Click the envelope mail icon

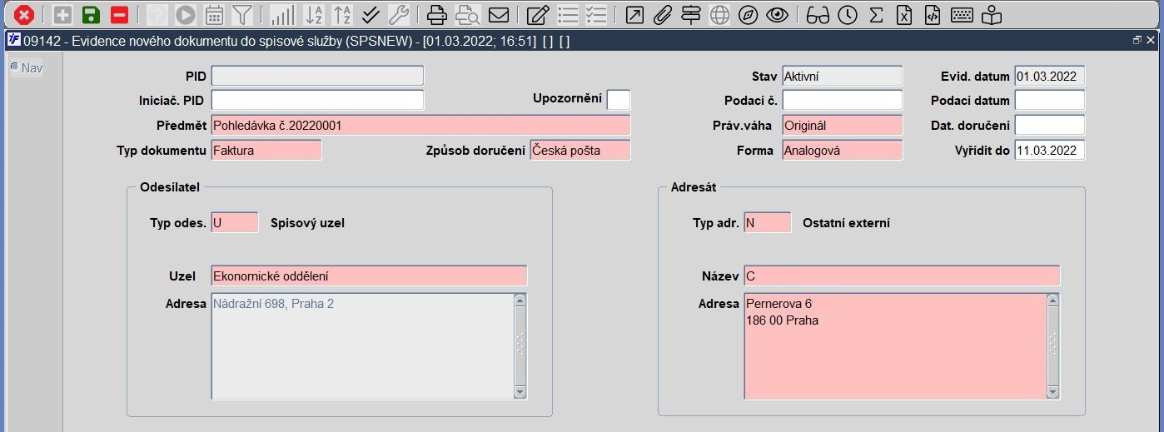pos(499,14)
